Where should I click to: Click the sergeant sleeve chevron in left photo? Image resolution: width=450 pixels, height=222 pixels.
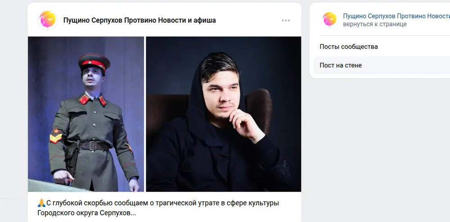(x=56, y=135)
